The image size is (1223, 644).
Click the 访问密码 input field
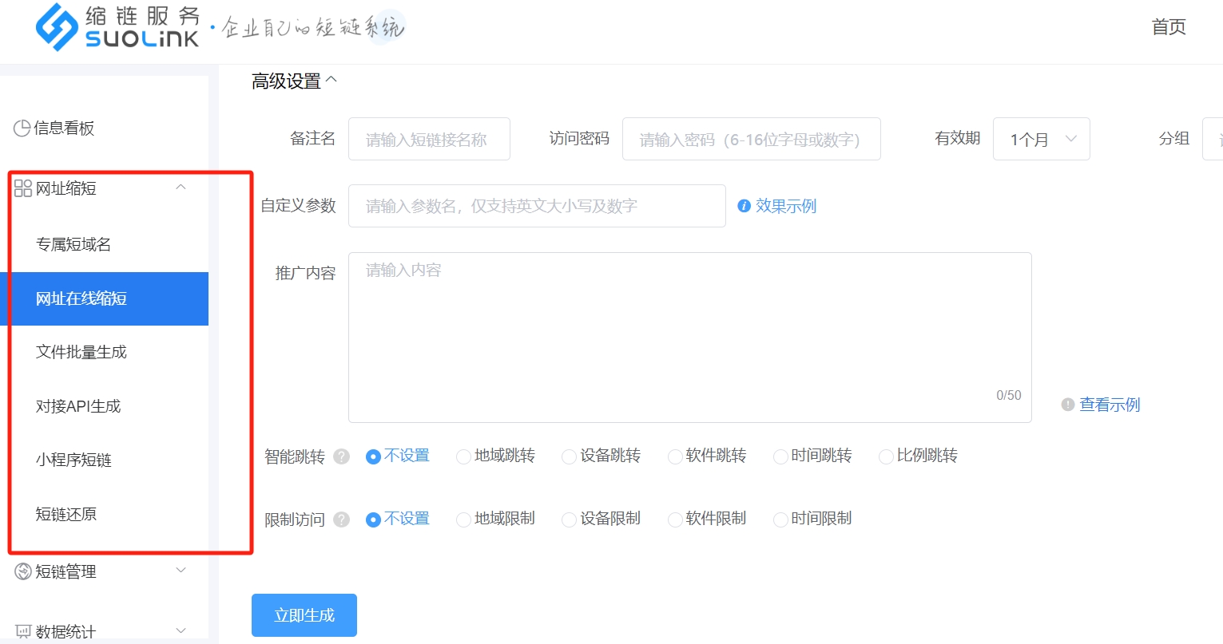coord(751,140)
